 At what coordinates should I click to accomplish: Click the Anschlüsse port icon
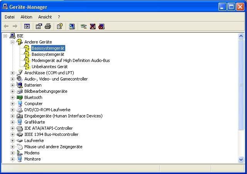point(20,73)
